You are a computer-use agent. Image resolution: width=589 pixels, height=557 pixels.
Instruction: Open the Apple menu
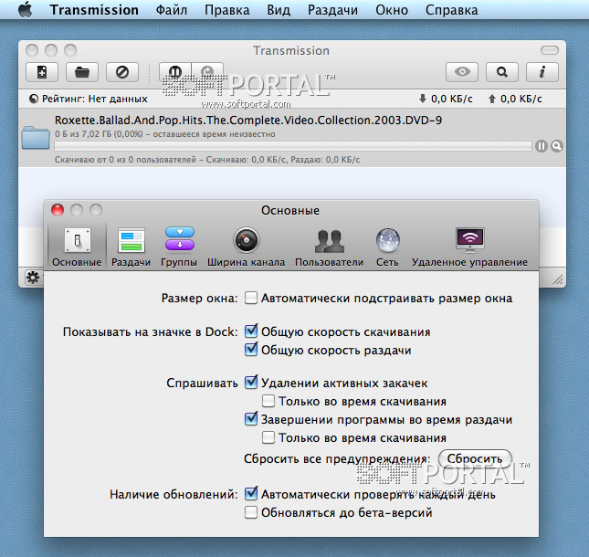[x=26, y=9]
